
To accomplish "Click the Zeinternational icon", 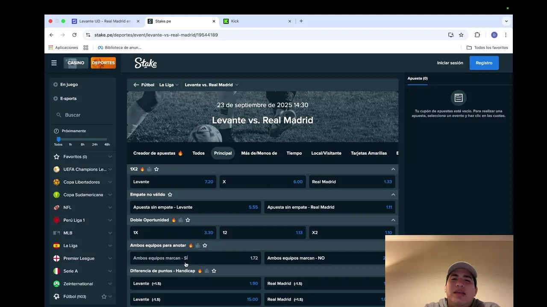I will pos(56,284).
